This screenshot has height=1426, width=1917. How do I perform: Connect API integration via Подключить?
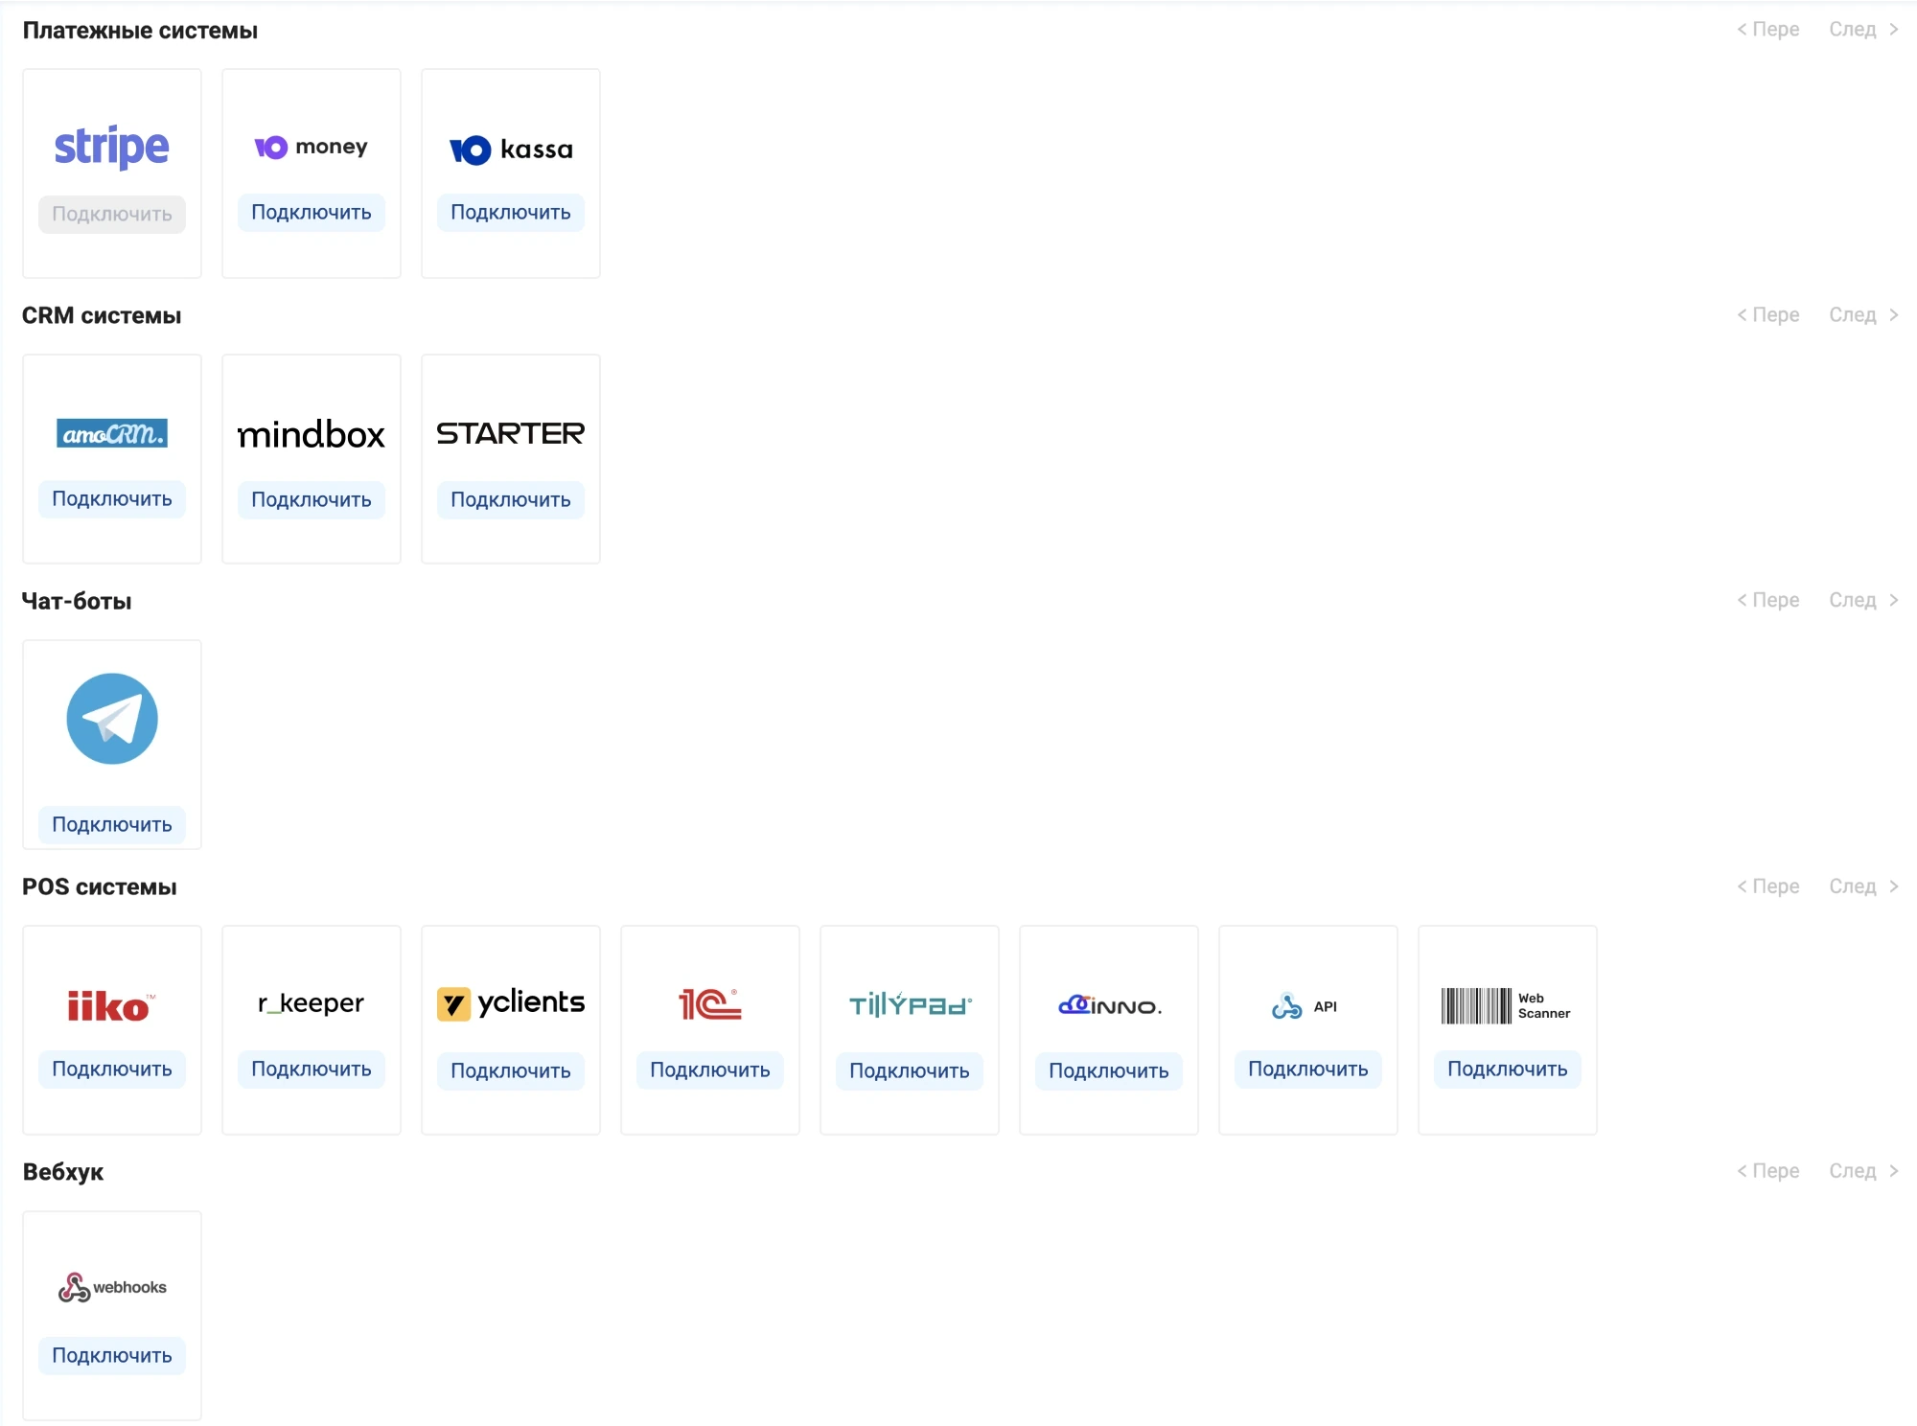point(1308,1069)
